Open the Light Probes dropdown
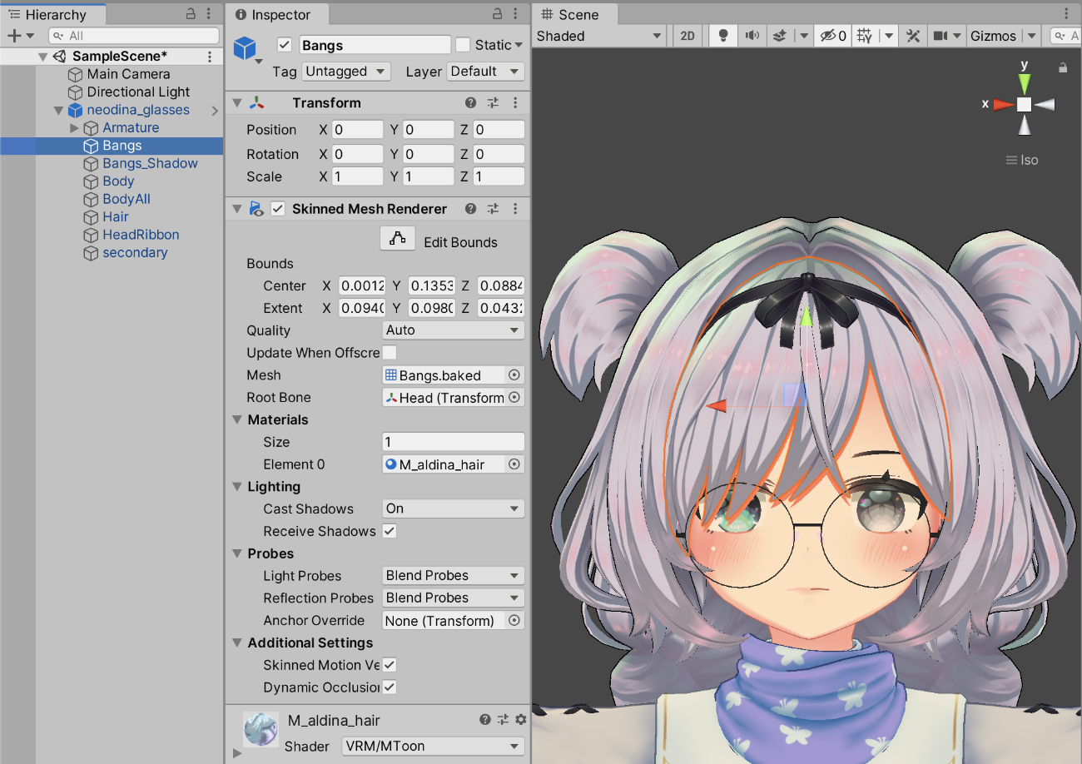The width and height of the screenshot is (1082, 764). coord(453,576)
